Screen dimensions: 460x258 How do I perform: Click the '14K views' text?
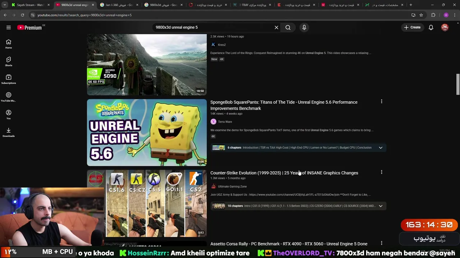[217, 114]
